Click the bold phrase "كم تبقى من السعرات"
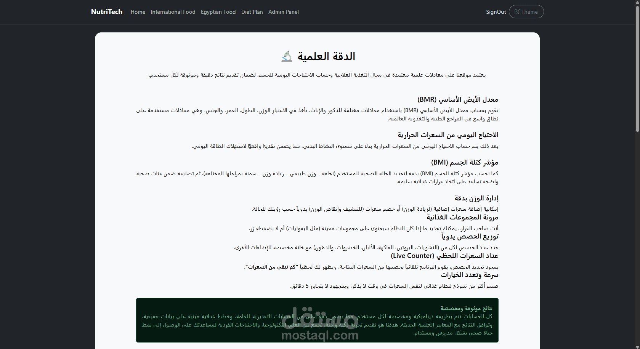 pyautogui.click(x=271, y=267)
